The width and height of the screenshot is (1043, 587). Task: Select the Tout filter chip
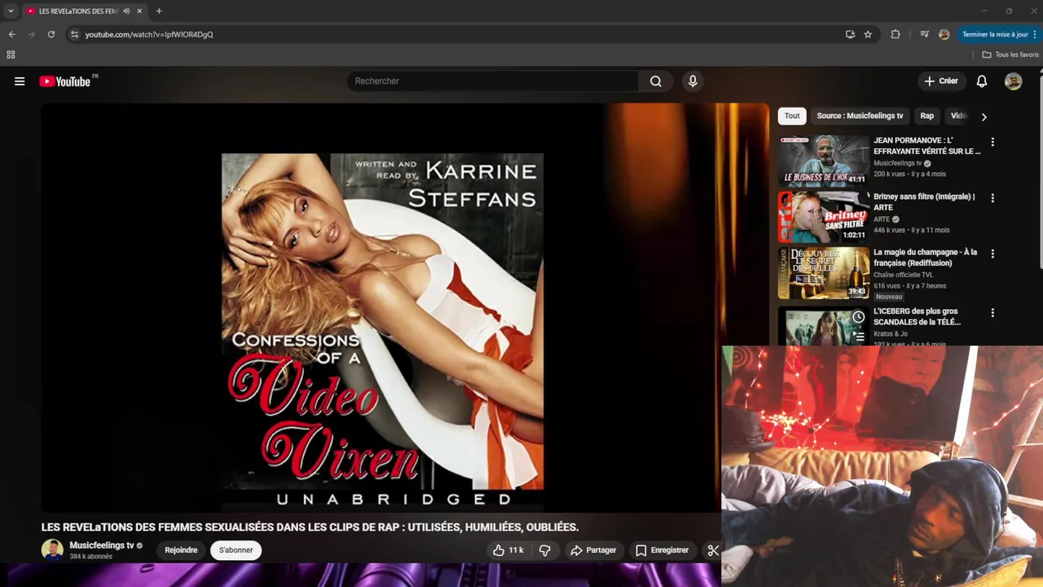click(792, 116)
